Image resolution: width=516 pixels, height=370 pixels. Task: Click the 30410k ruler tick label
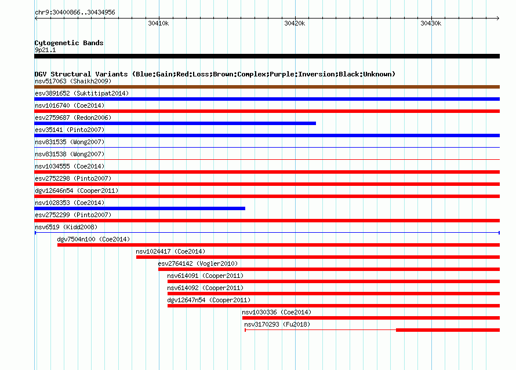click(158, 23)
